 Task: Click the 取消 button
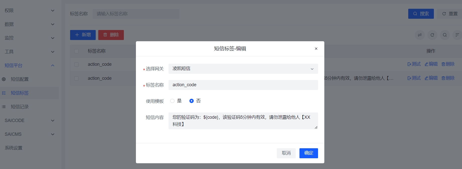coord(286,153)
